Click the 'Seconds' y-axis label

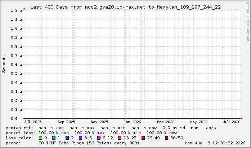4,64
